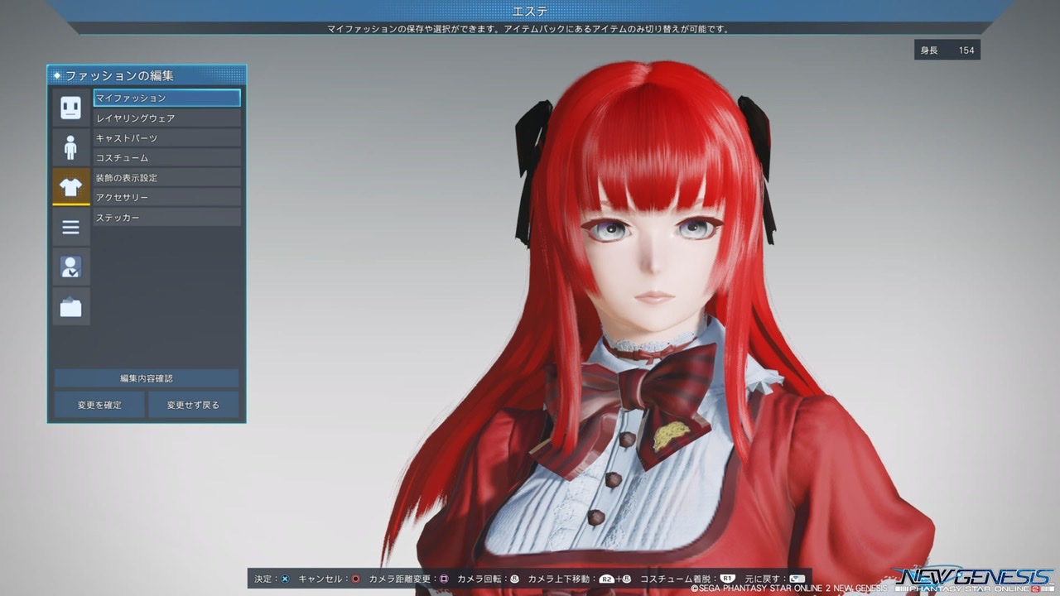This screenshot has width=1060, height=596.
Task: Select the face editing icon in sidebar
Action: pyautogui.click(x=70, y=108)
